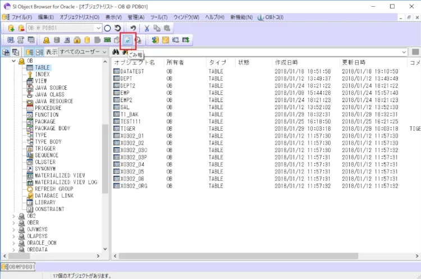The height and width of the screenshot is (279, 421).
Task: Select PROCEDURE in the object tree
Action: coord(48,108)
